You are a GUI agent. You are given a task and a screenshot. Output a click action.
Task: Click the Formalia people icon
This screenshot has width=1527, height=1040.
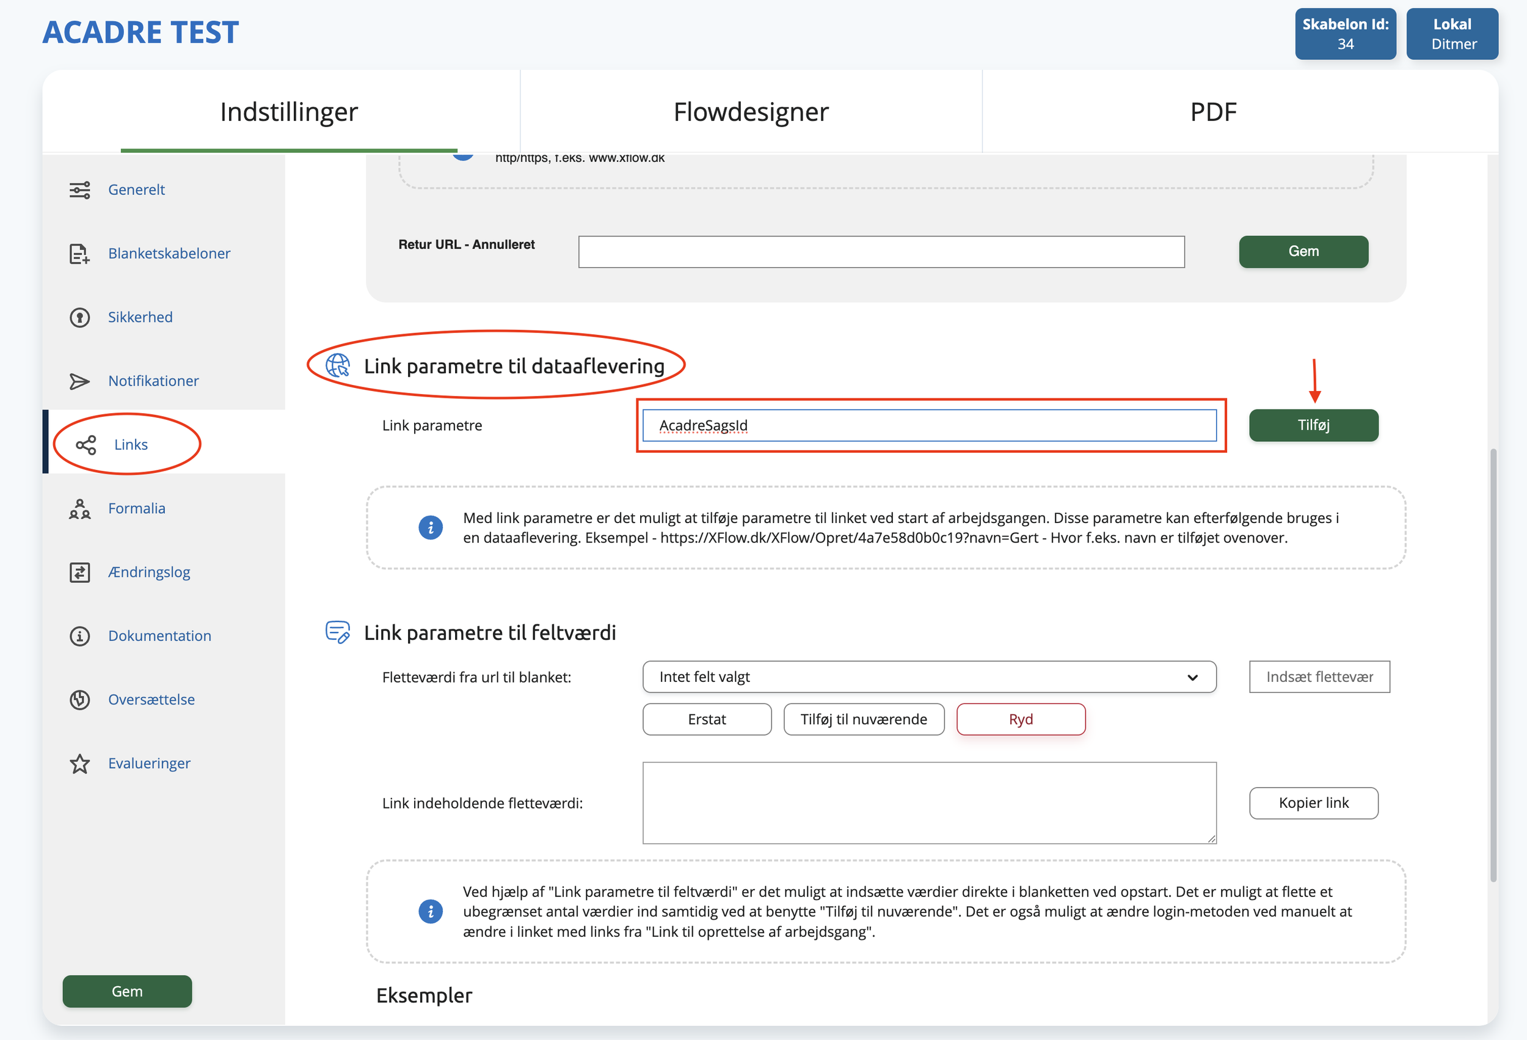79,509
